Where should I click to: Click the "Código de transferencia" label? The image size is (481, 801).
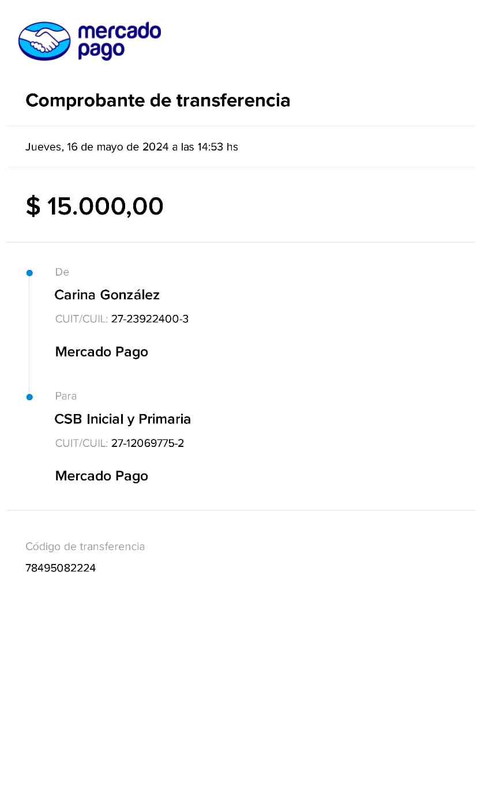[x=85, y=547]
